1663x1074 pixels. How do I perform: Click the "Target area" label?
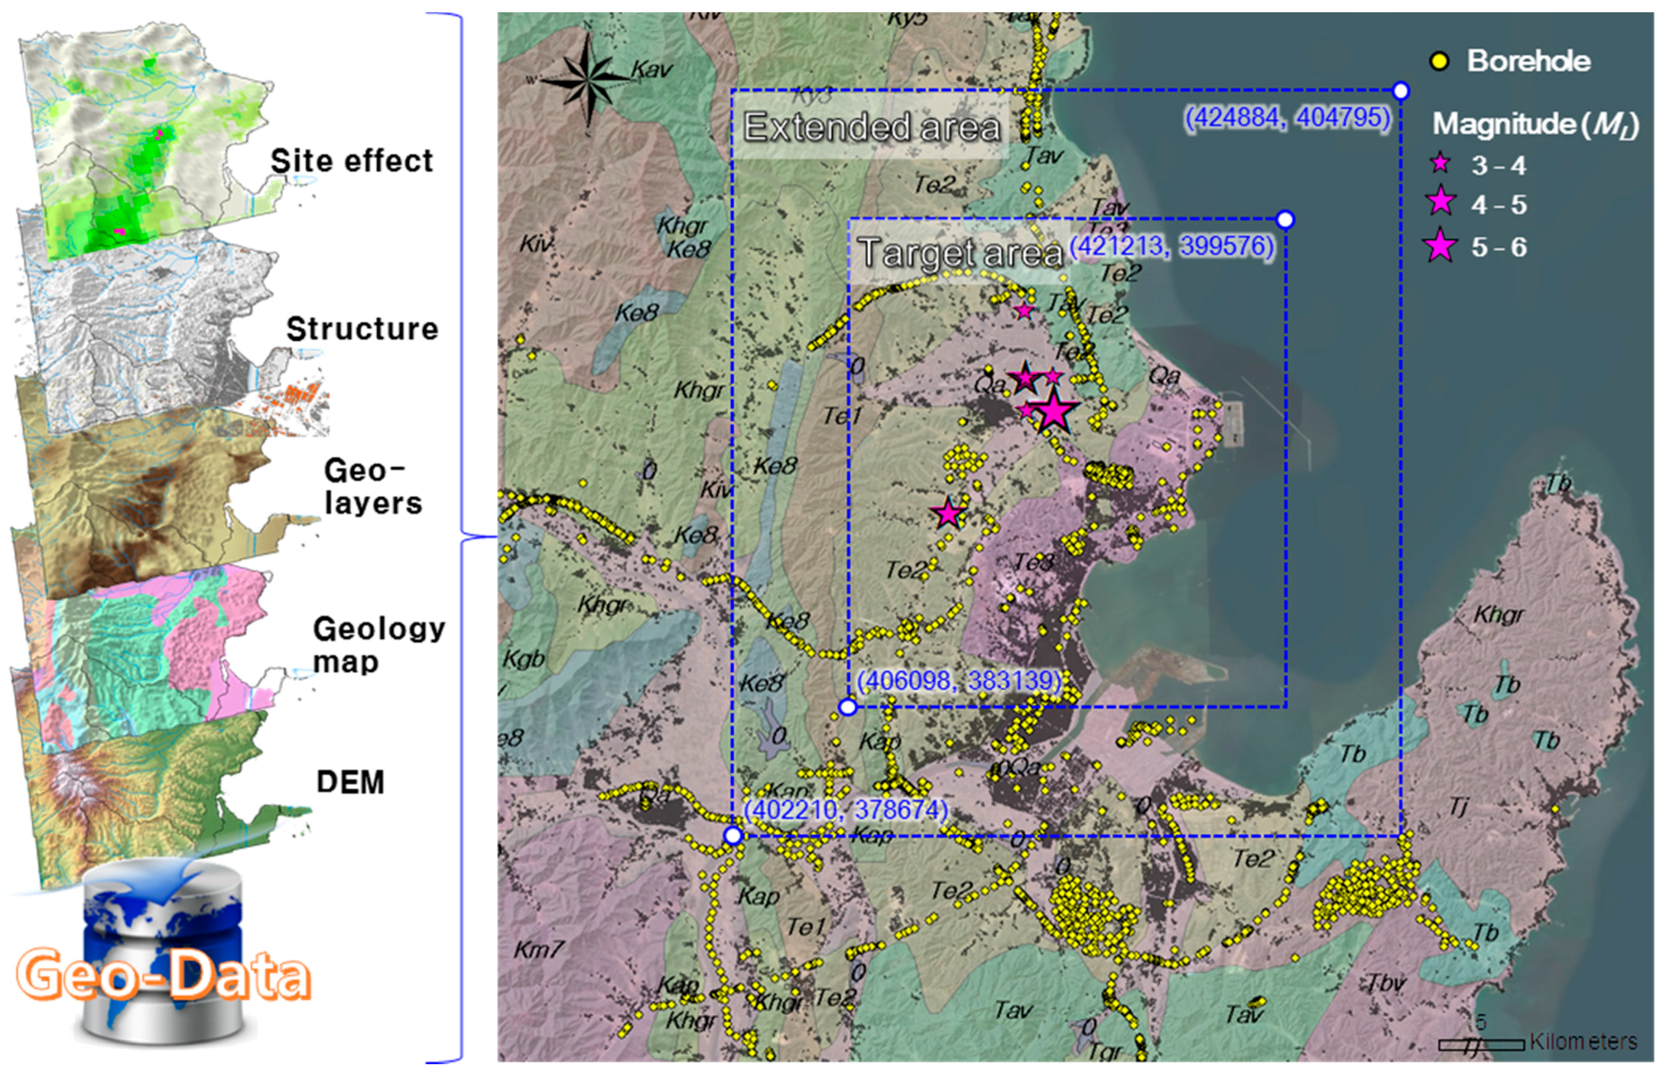[961, 252]
